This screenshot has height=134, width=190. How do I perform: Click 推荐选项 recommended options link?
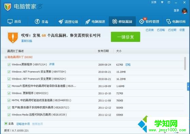click(37, 124)
